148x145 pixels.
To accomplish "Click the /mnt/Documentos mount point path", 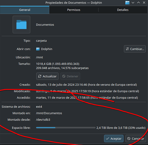I will click(x=49, y=113).
